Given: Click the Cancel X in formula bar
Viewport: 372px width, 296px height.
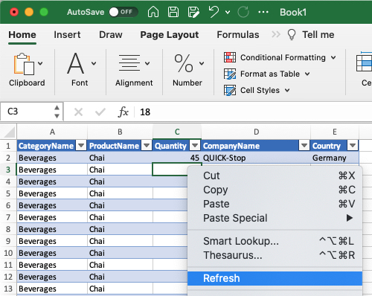Looking at the screenshot, I should (78, 112).
